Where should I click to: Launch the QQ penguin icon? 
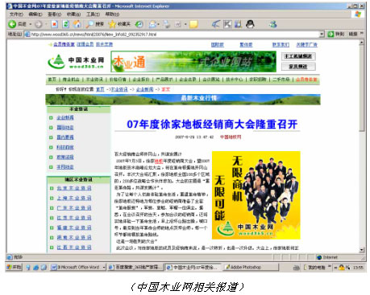[x=250, y=24]
